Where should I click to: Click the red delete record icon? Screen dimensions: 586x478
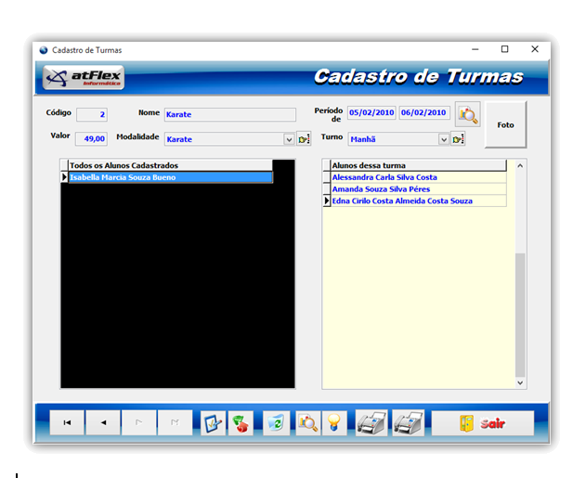point(241,423)
